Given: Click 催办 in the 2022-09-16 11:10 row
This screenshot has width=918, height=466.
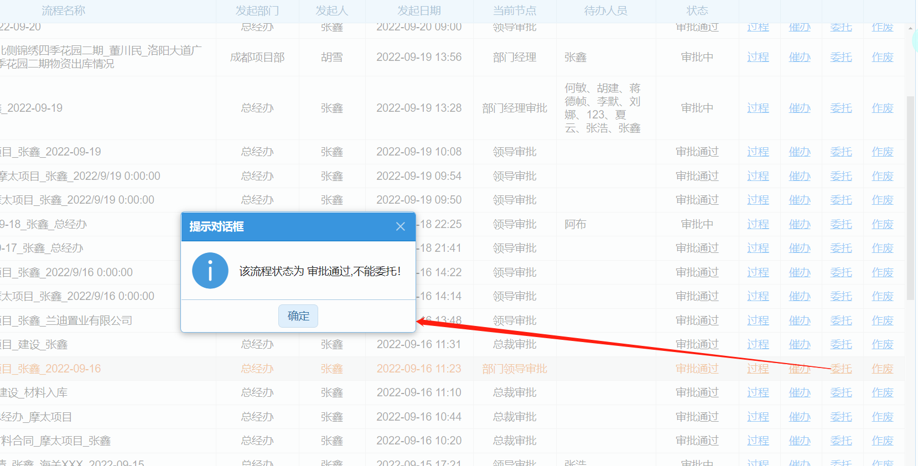Looking at the screenshot, I should point(799,392).
